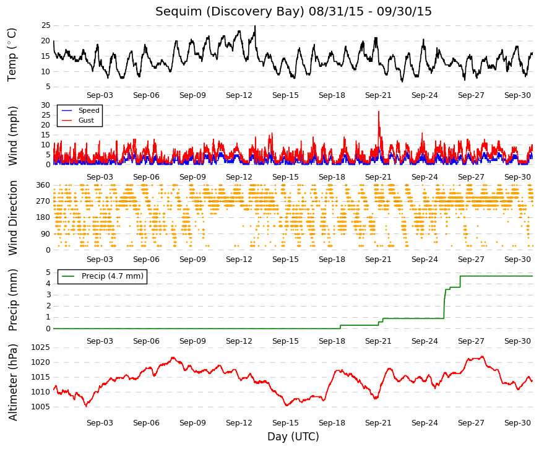The width and height of the screenshot is (539, 449).
Task: Click the temperature peak reaching 25 degrees
Action: click(x=255, y=26)
